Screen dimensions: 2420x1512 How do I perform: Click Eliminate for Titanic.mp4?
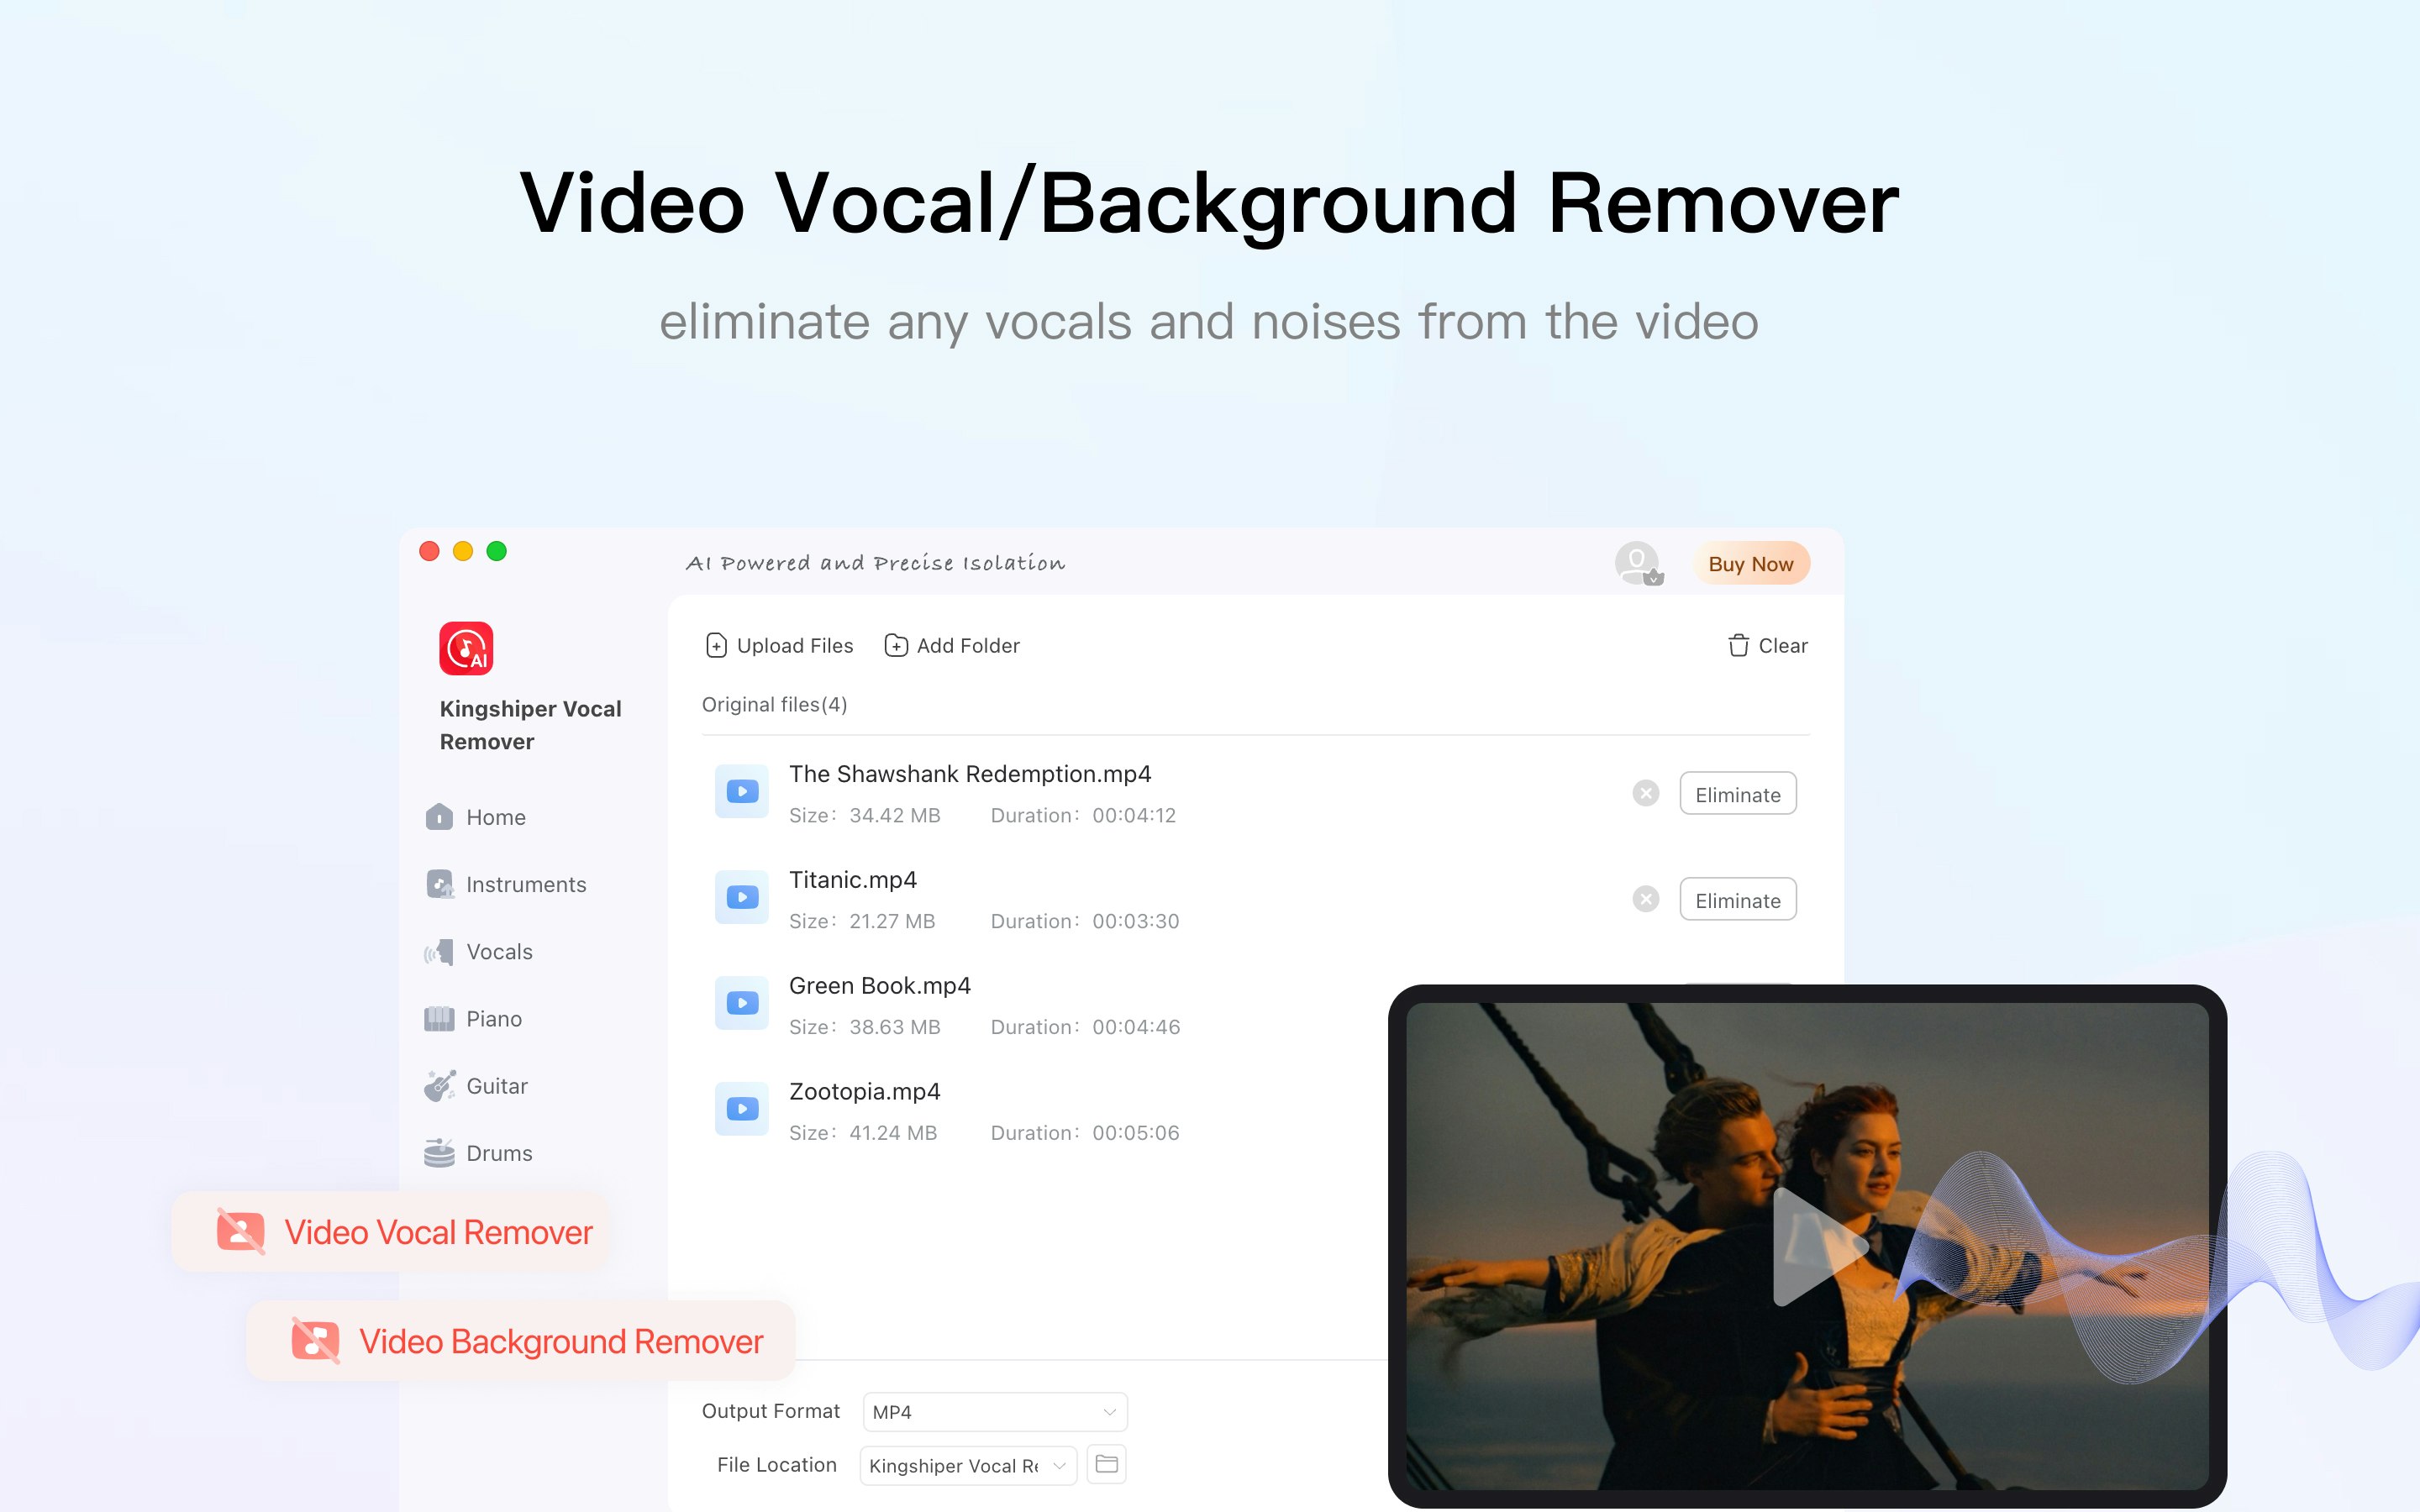(1738, 900)
